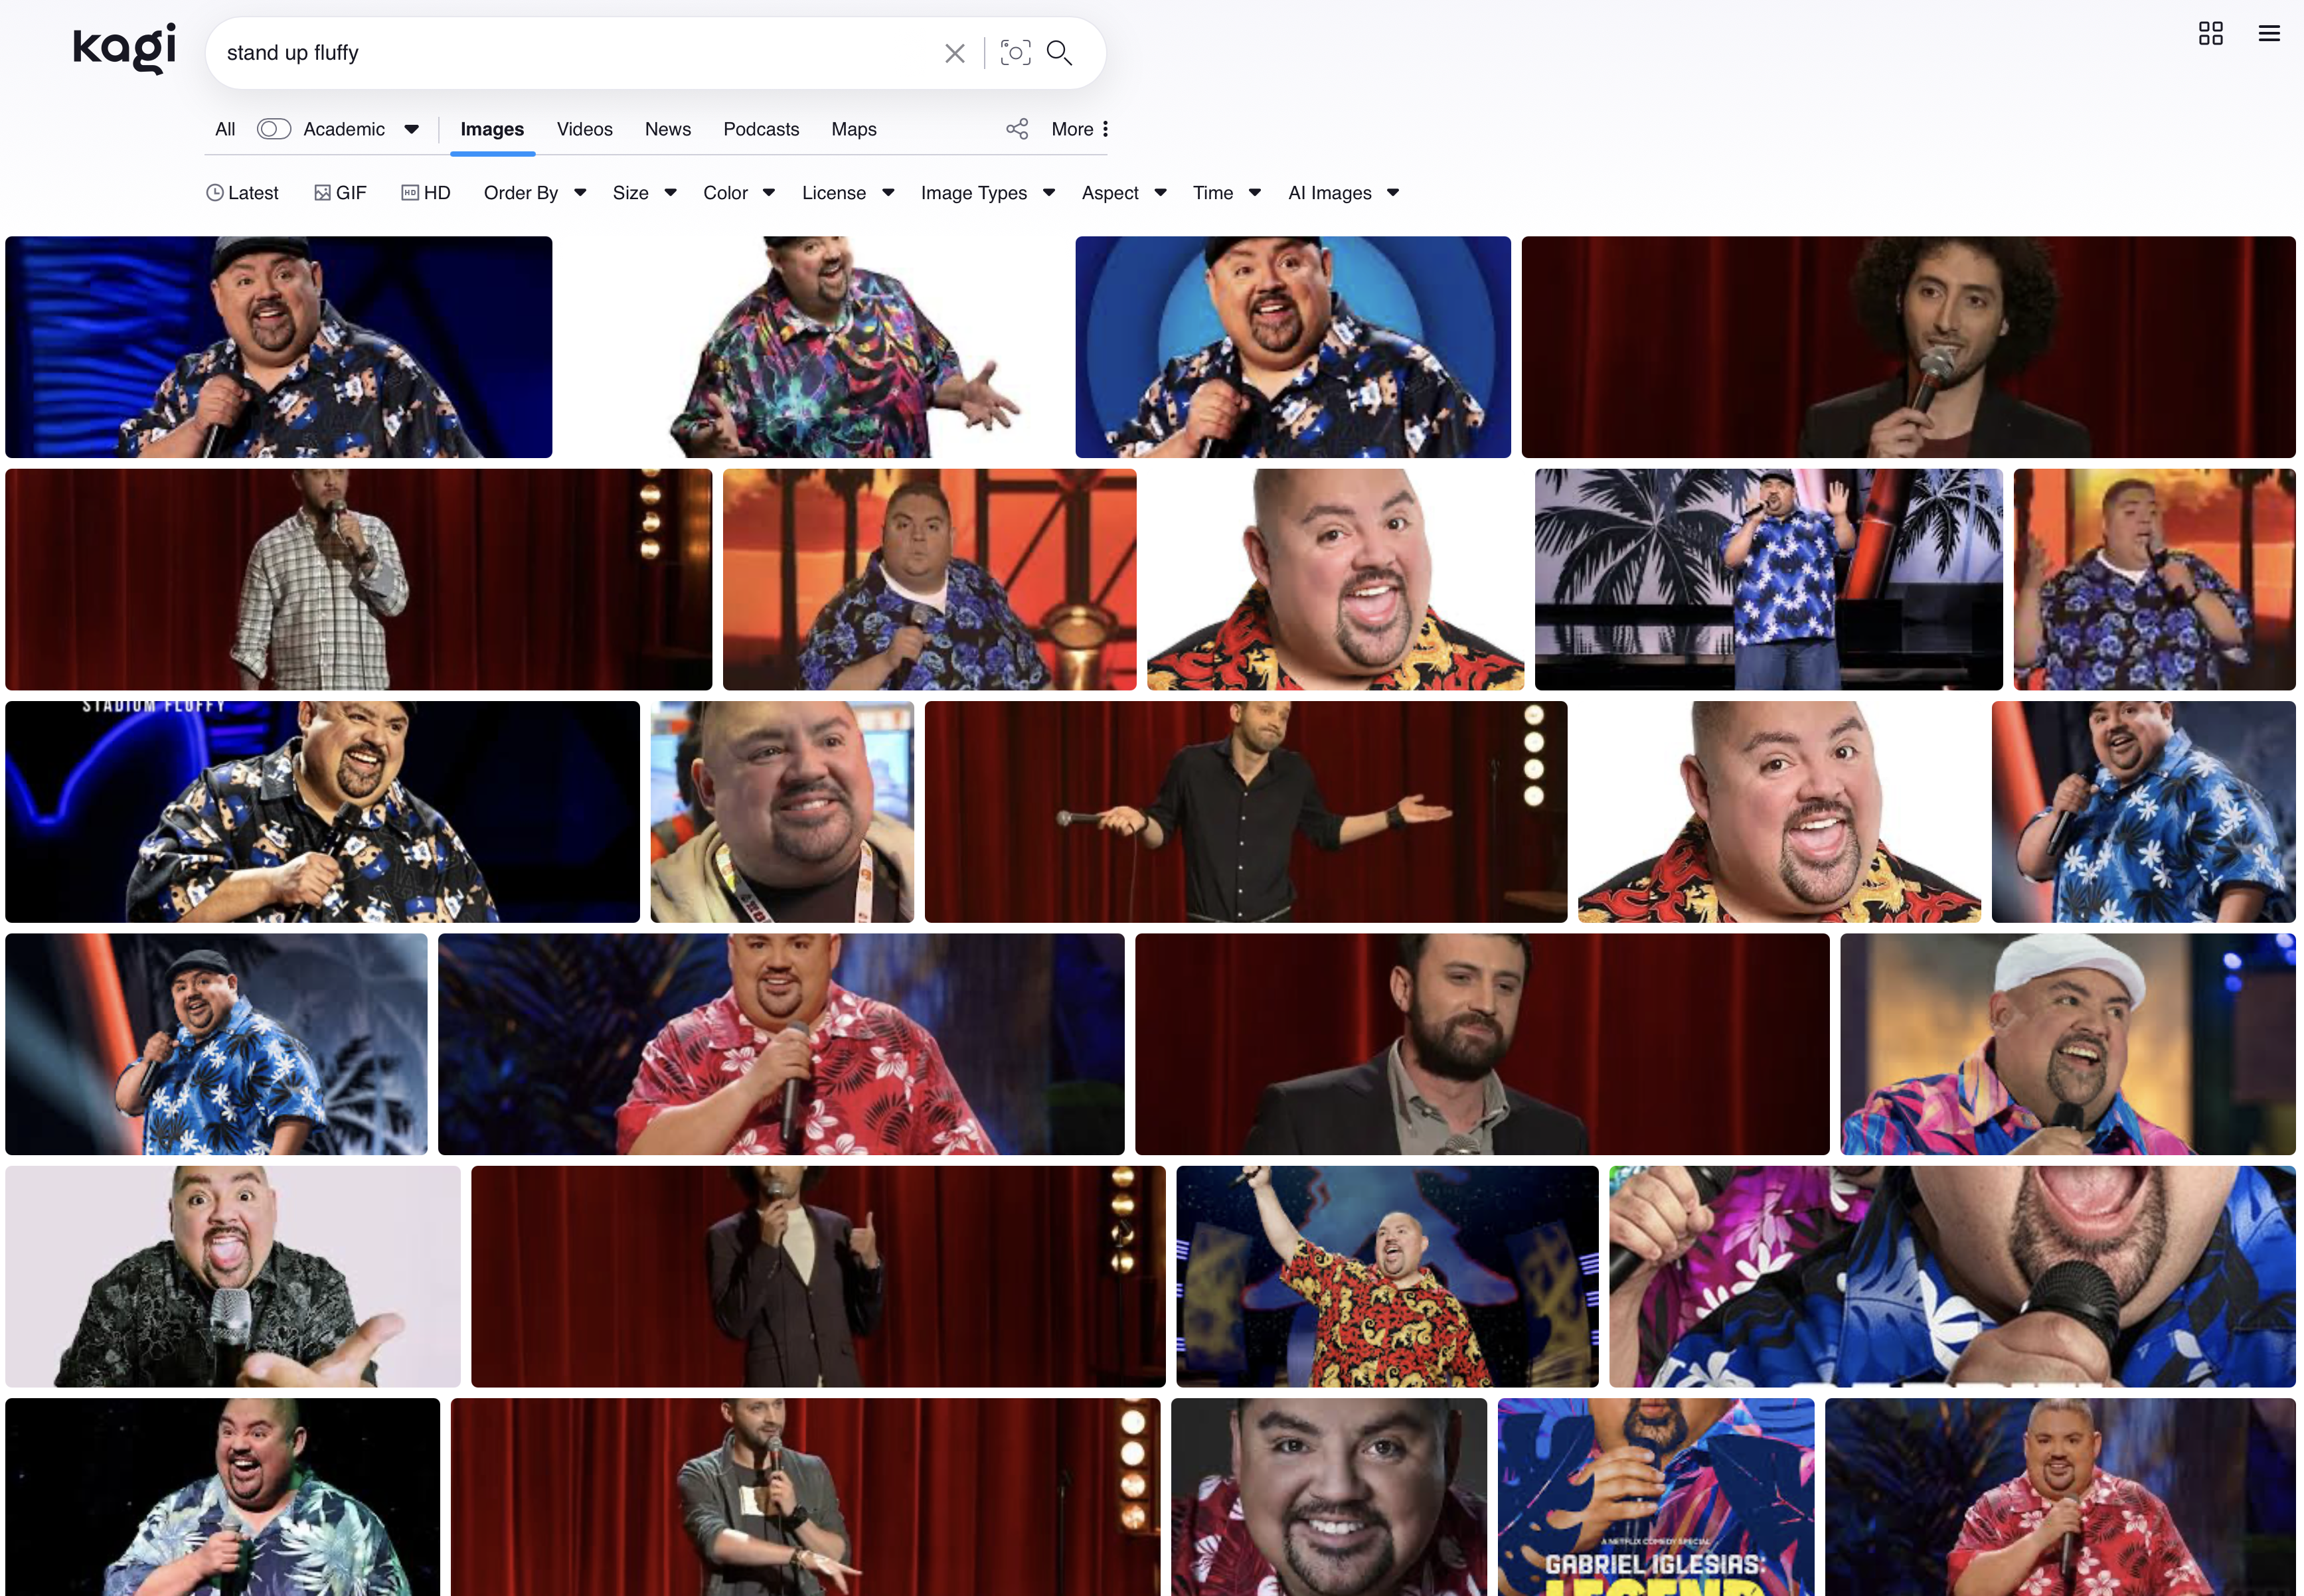
Task: Click the Kagi logo
Action: [124, 48]
